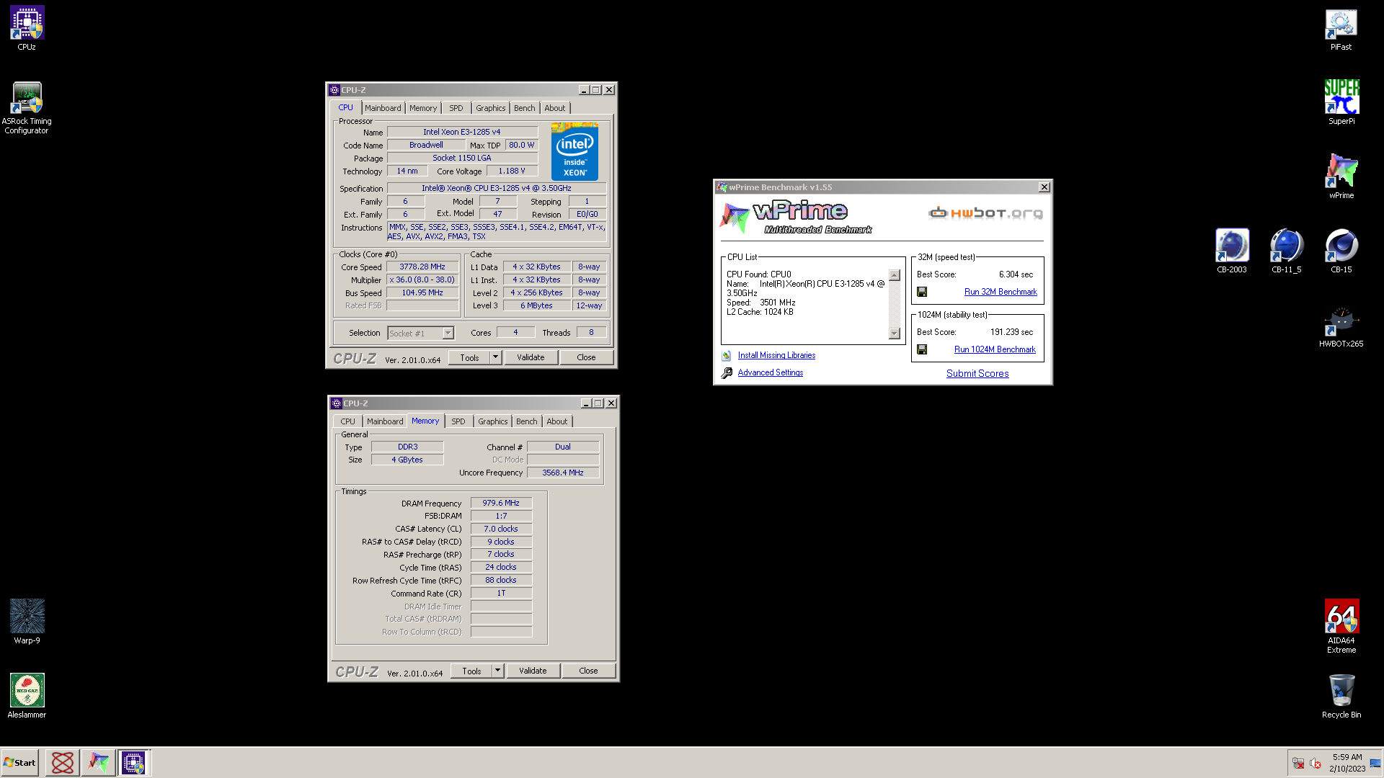The width and height of the screenshot is (1384, 778).
Task: Click Close button in lower CPU-Z window
Action: [588, 671]
